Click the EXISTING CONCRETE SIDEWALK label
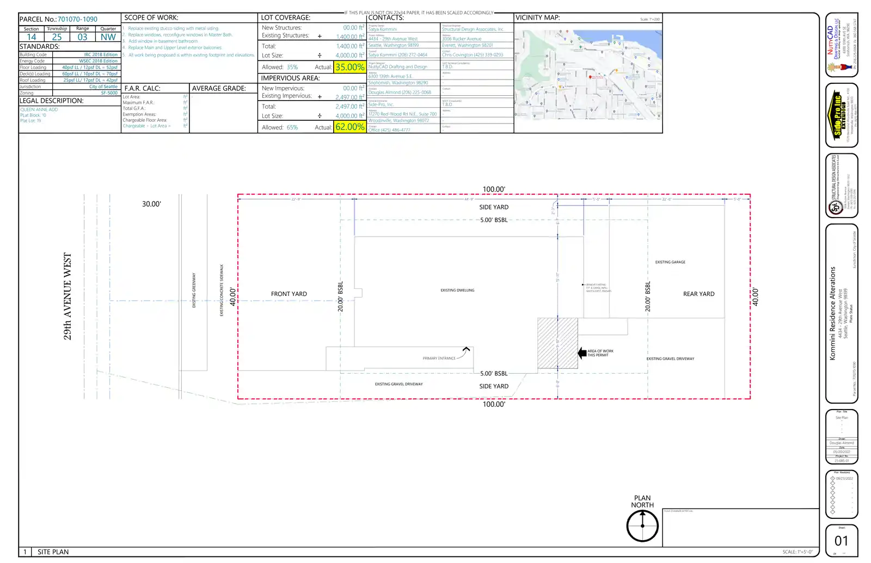The width and height of the screenshot is (871, 563). pyautogui.click(x=222, y=290)
